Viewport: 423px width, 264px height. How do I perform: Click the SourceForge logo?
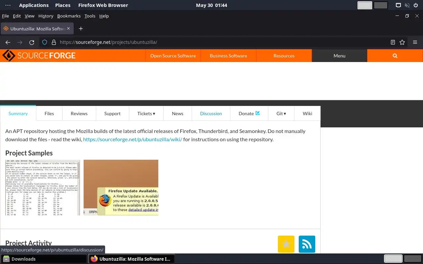39,56
